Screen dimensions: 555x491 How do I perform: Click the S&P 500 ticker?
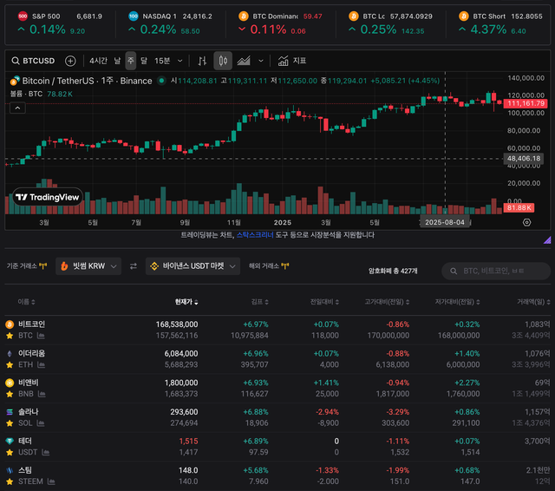tap(60, 23)
